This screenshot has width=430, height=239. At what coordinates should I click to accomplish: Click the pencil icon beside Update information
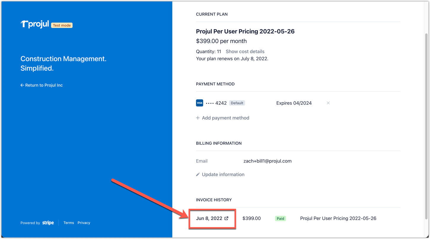(x=198, y=174)
